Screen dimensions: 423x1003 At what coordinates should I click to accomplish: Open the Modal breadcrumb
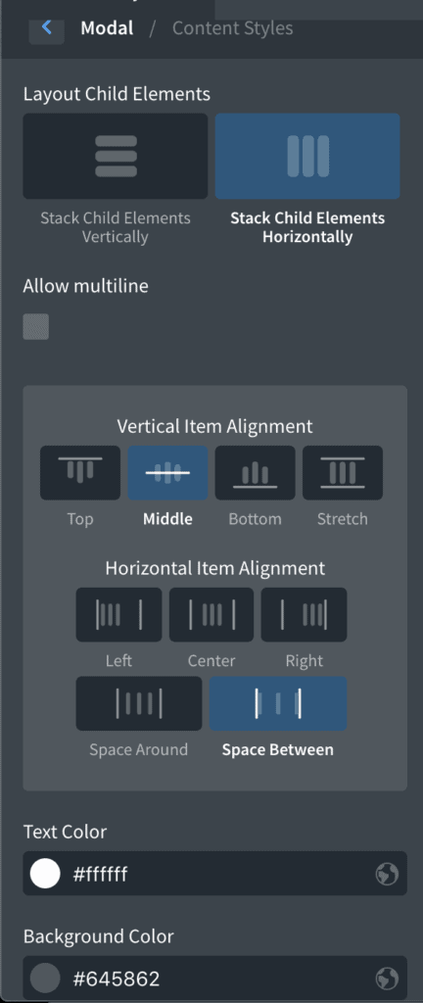107,28
